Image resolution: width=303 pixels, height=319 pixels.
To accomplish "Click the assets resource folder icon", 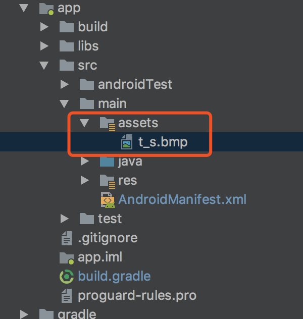I will click(x=108, y=124).
